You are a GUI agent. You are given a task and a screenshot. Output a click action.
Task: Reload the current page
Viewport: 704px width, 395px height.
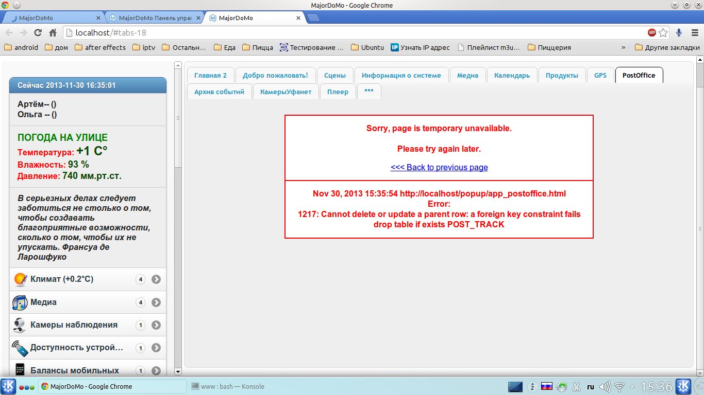pyautogui.click(x=38, y=32)
